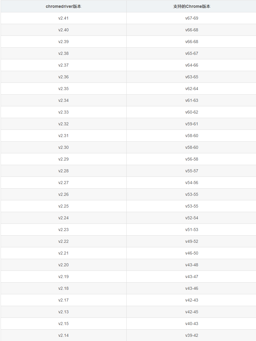The width and height of the screenshot is (256, 341).
Task: Select the v2.32 chromedriver entry
Action: (63, 124)
